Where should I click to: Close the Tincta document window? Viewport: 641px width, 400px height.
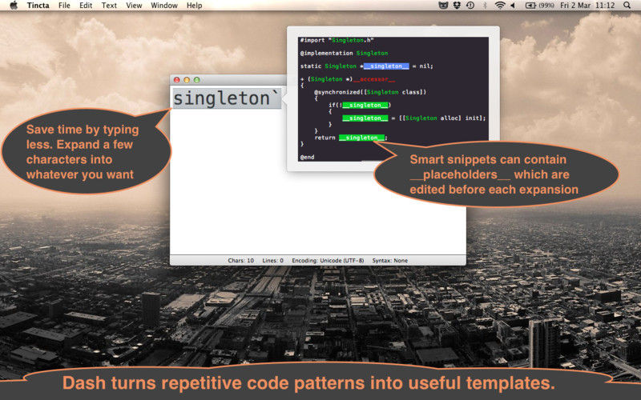pyautogui.click(x=176, y=80)
